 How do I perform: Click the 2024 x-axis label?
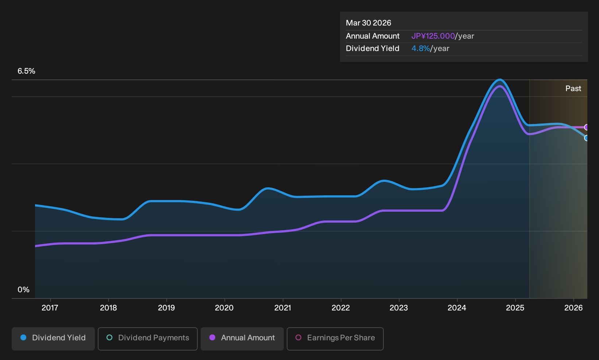[x=457, y=308]
